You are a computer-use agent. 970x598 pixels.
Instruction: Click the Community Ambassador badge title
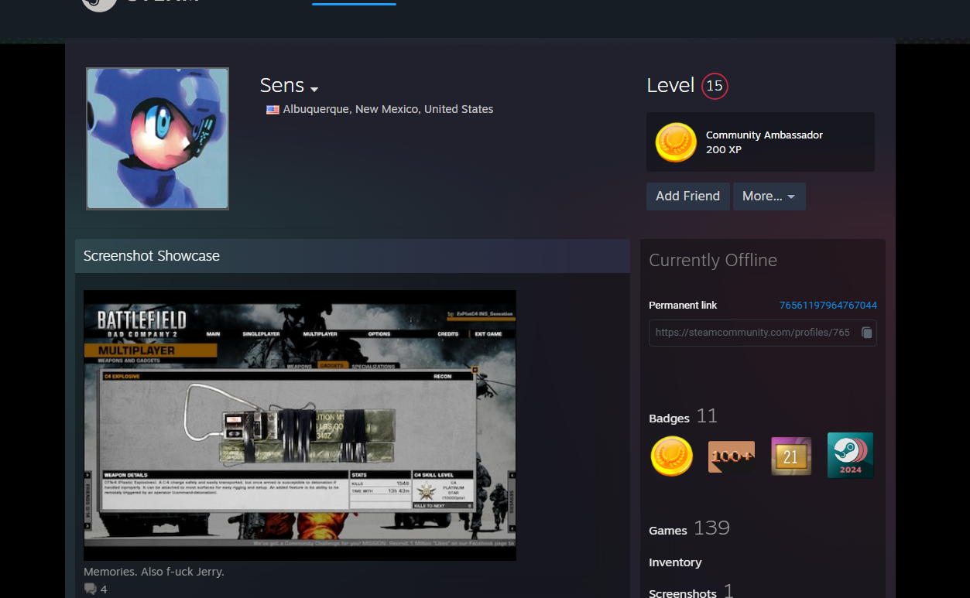point(764,135)
